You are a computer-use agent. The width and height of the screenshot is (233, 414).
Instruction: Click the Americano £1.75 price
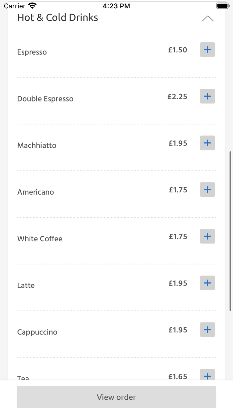pyautogui.click(x=178, y=190)
